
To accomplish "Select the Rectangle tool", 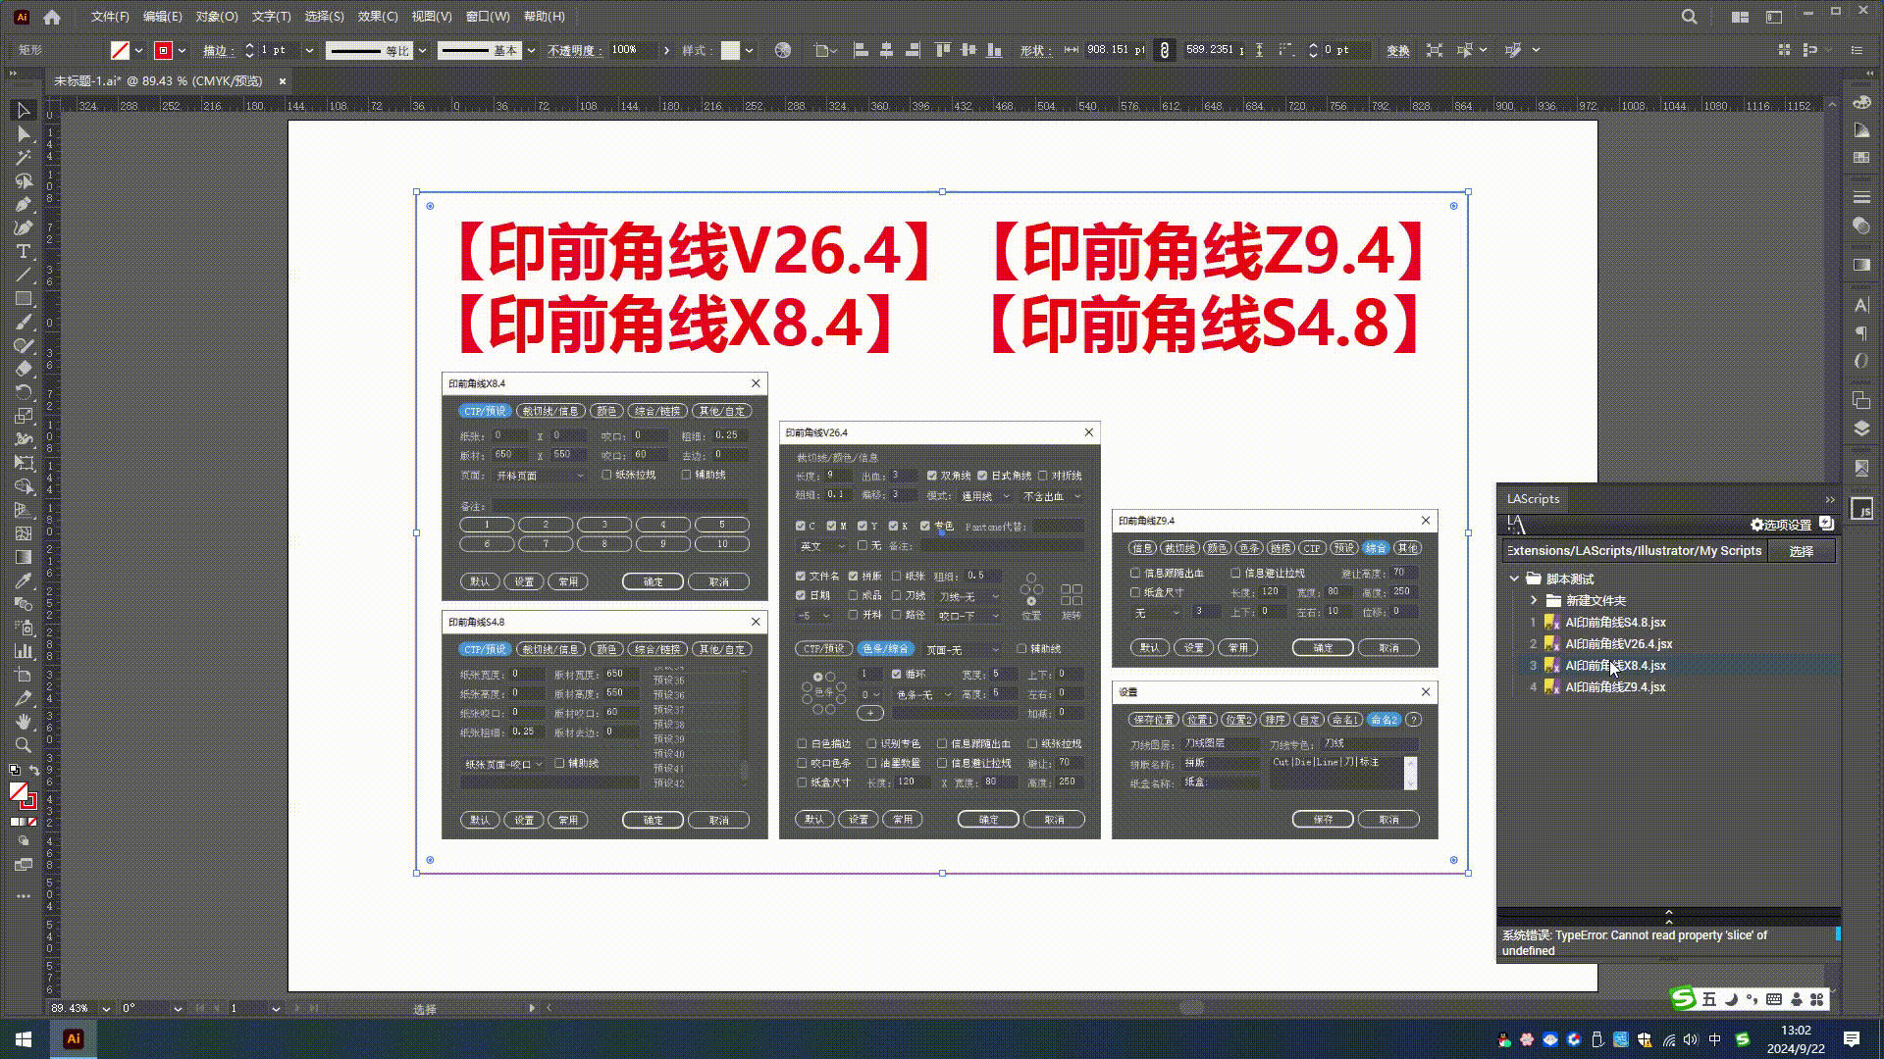I will tap(24, 298).
